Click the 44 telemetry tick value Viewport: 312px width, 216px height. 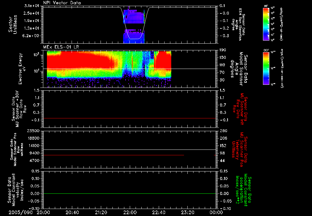[222, 160]
